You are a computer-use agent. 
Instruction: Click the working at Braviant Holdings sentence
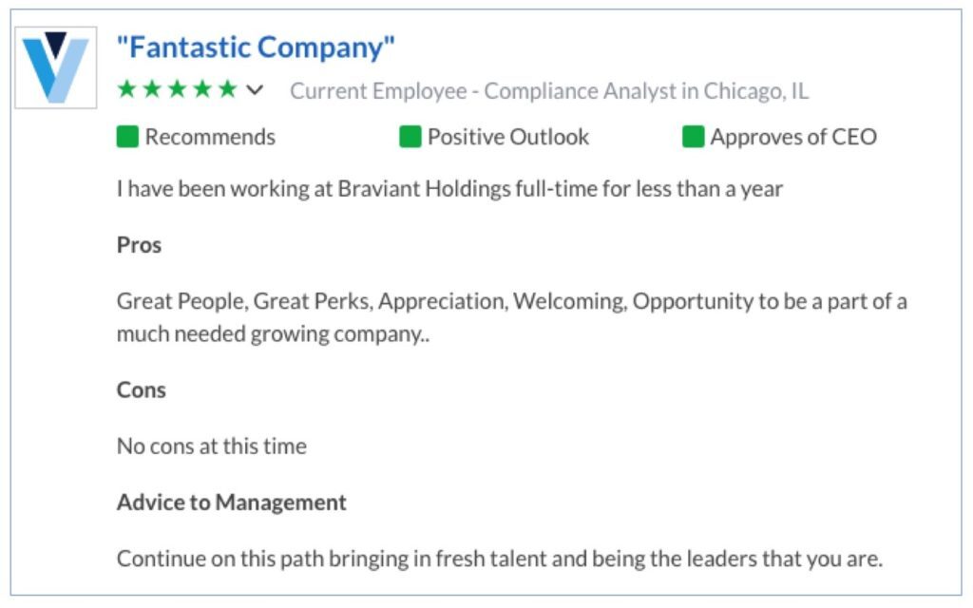tap(449, 188)
